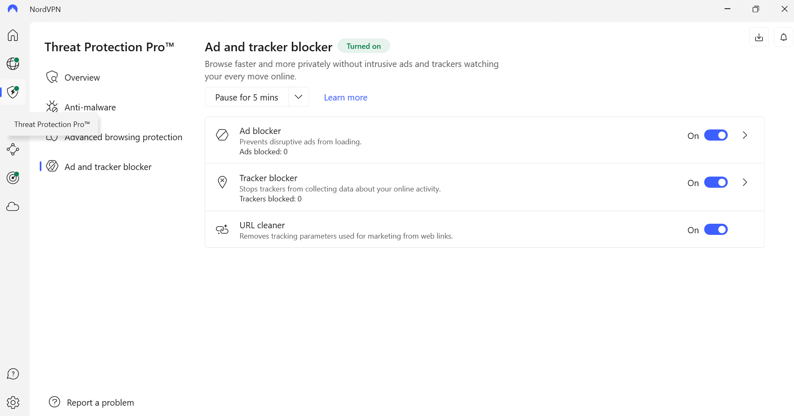This screenshot has height=416, width=794.
Task: Open the help question bubble icon
Action: click(13, 374)
